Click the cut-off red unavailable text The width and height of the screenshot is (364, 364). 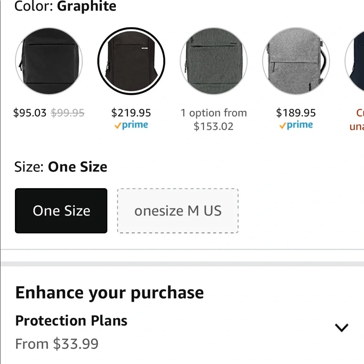pyautogui.click(x=357, y=120)
